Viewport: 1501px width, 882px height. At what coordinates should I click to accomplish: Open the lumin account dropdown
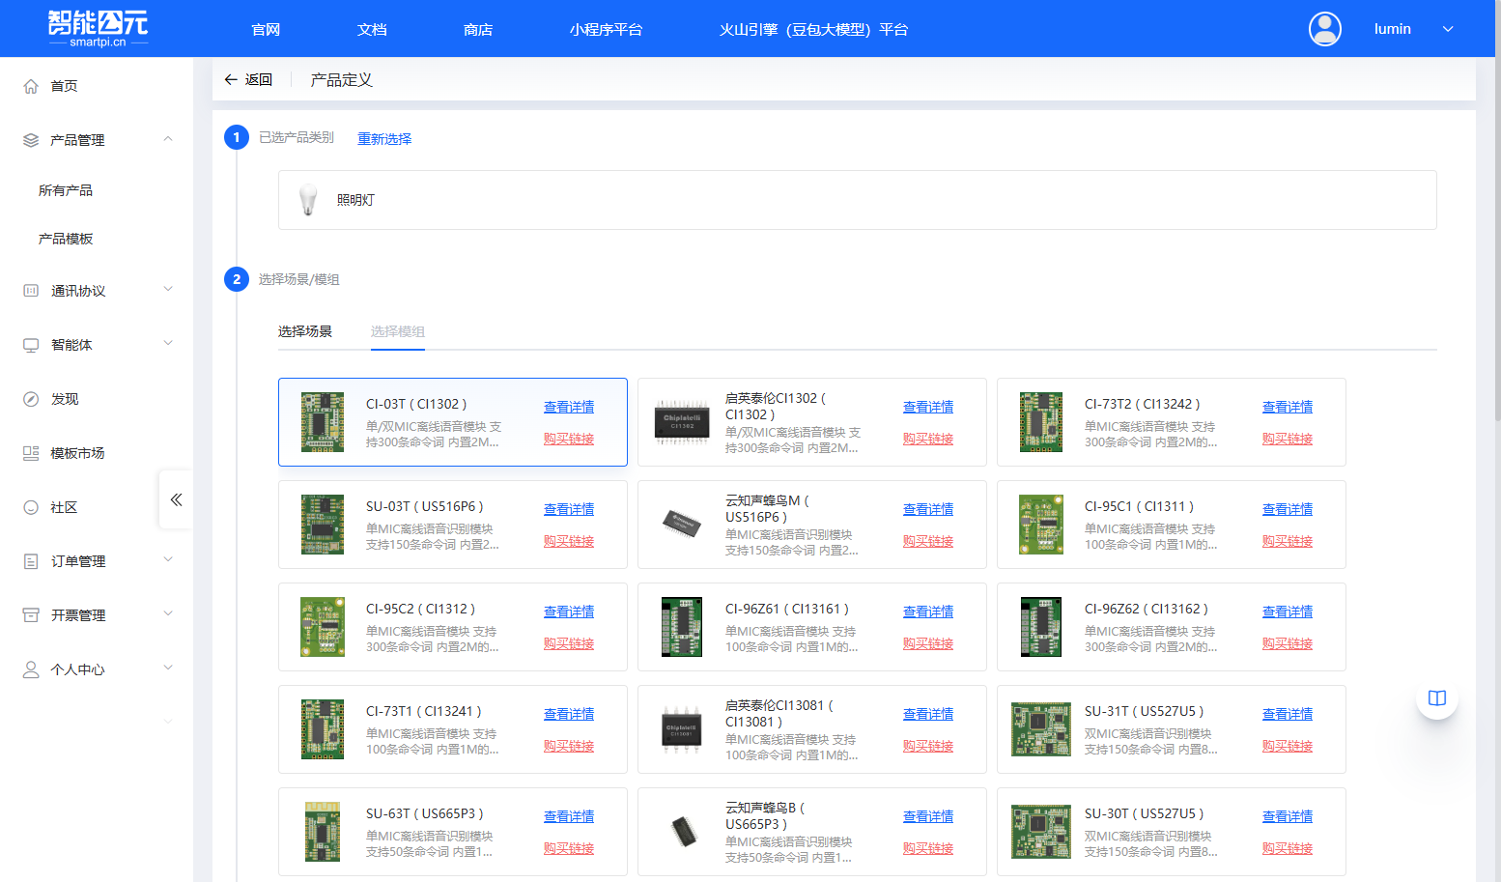coord(1447,29)
